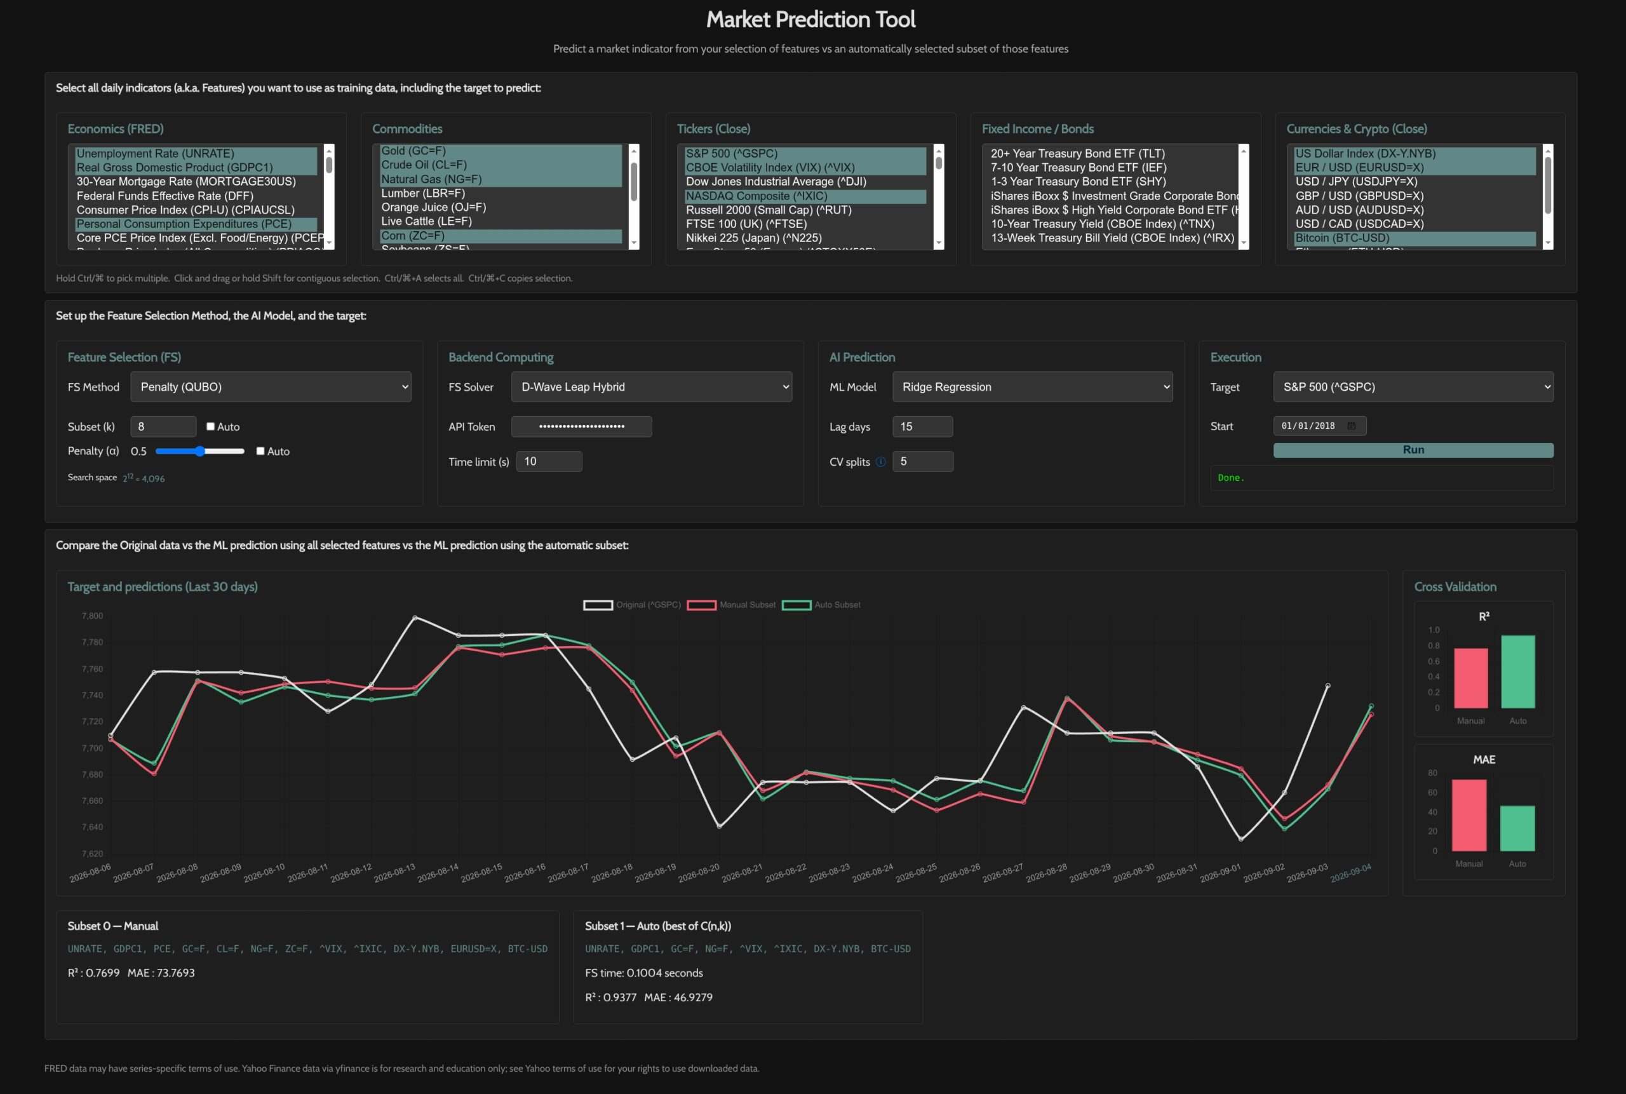
Task: Click the Subset (k) input field
Action: click(x=163, y=426)
